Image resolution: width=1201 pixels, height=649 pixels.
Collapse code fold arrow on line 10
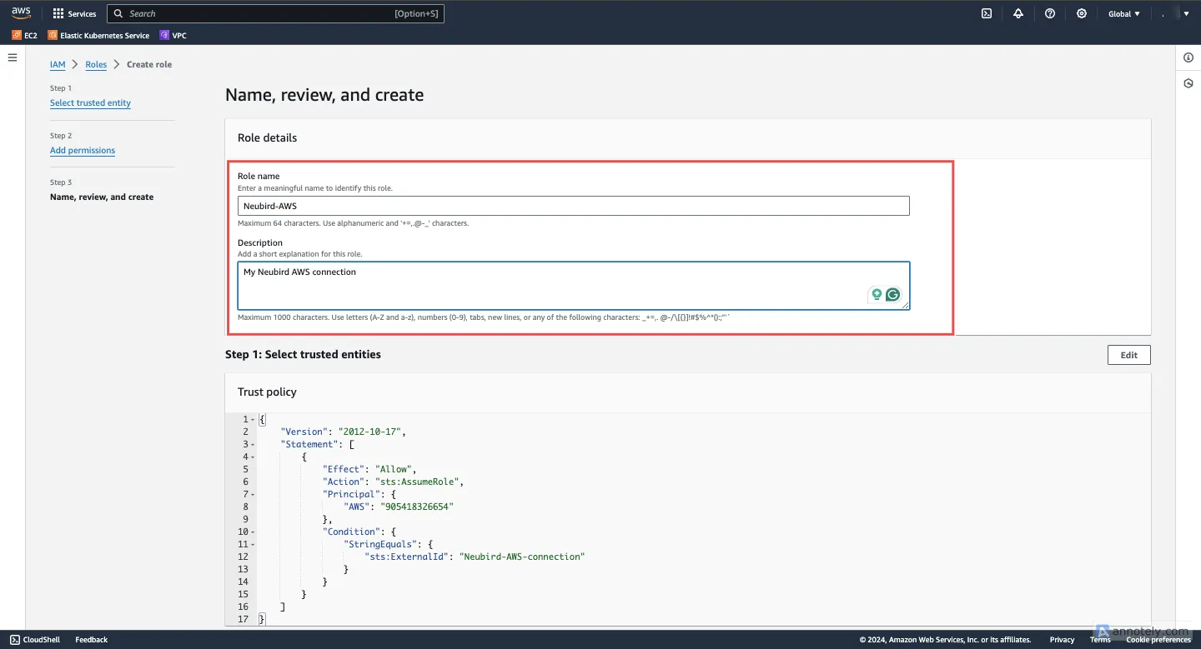253,532
